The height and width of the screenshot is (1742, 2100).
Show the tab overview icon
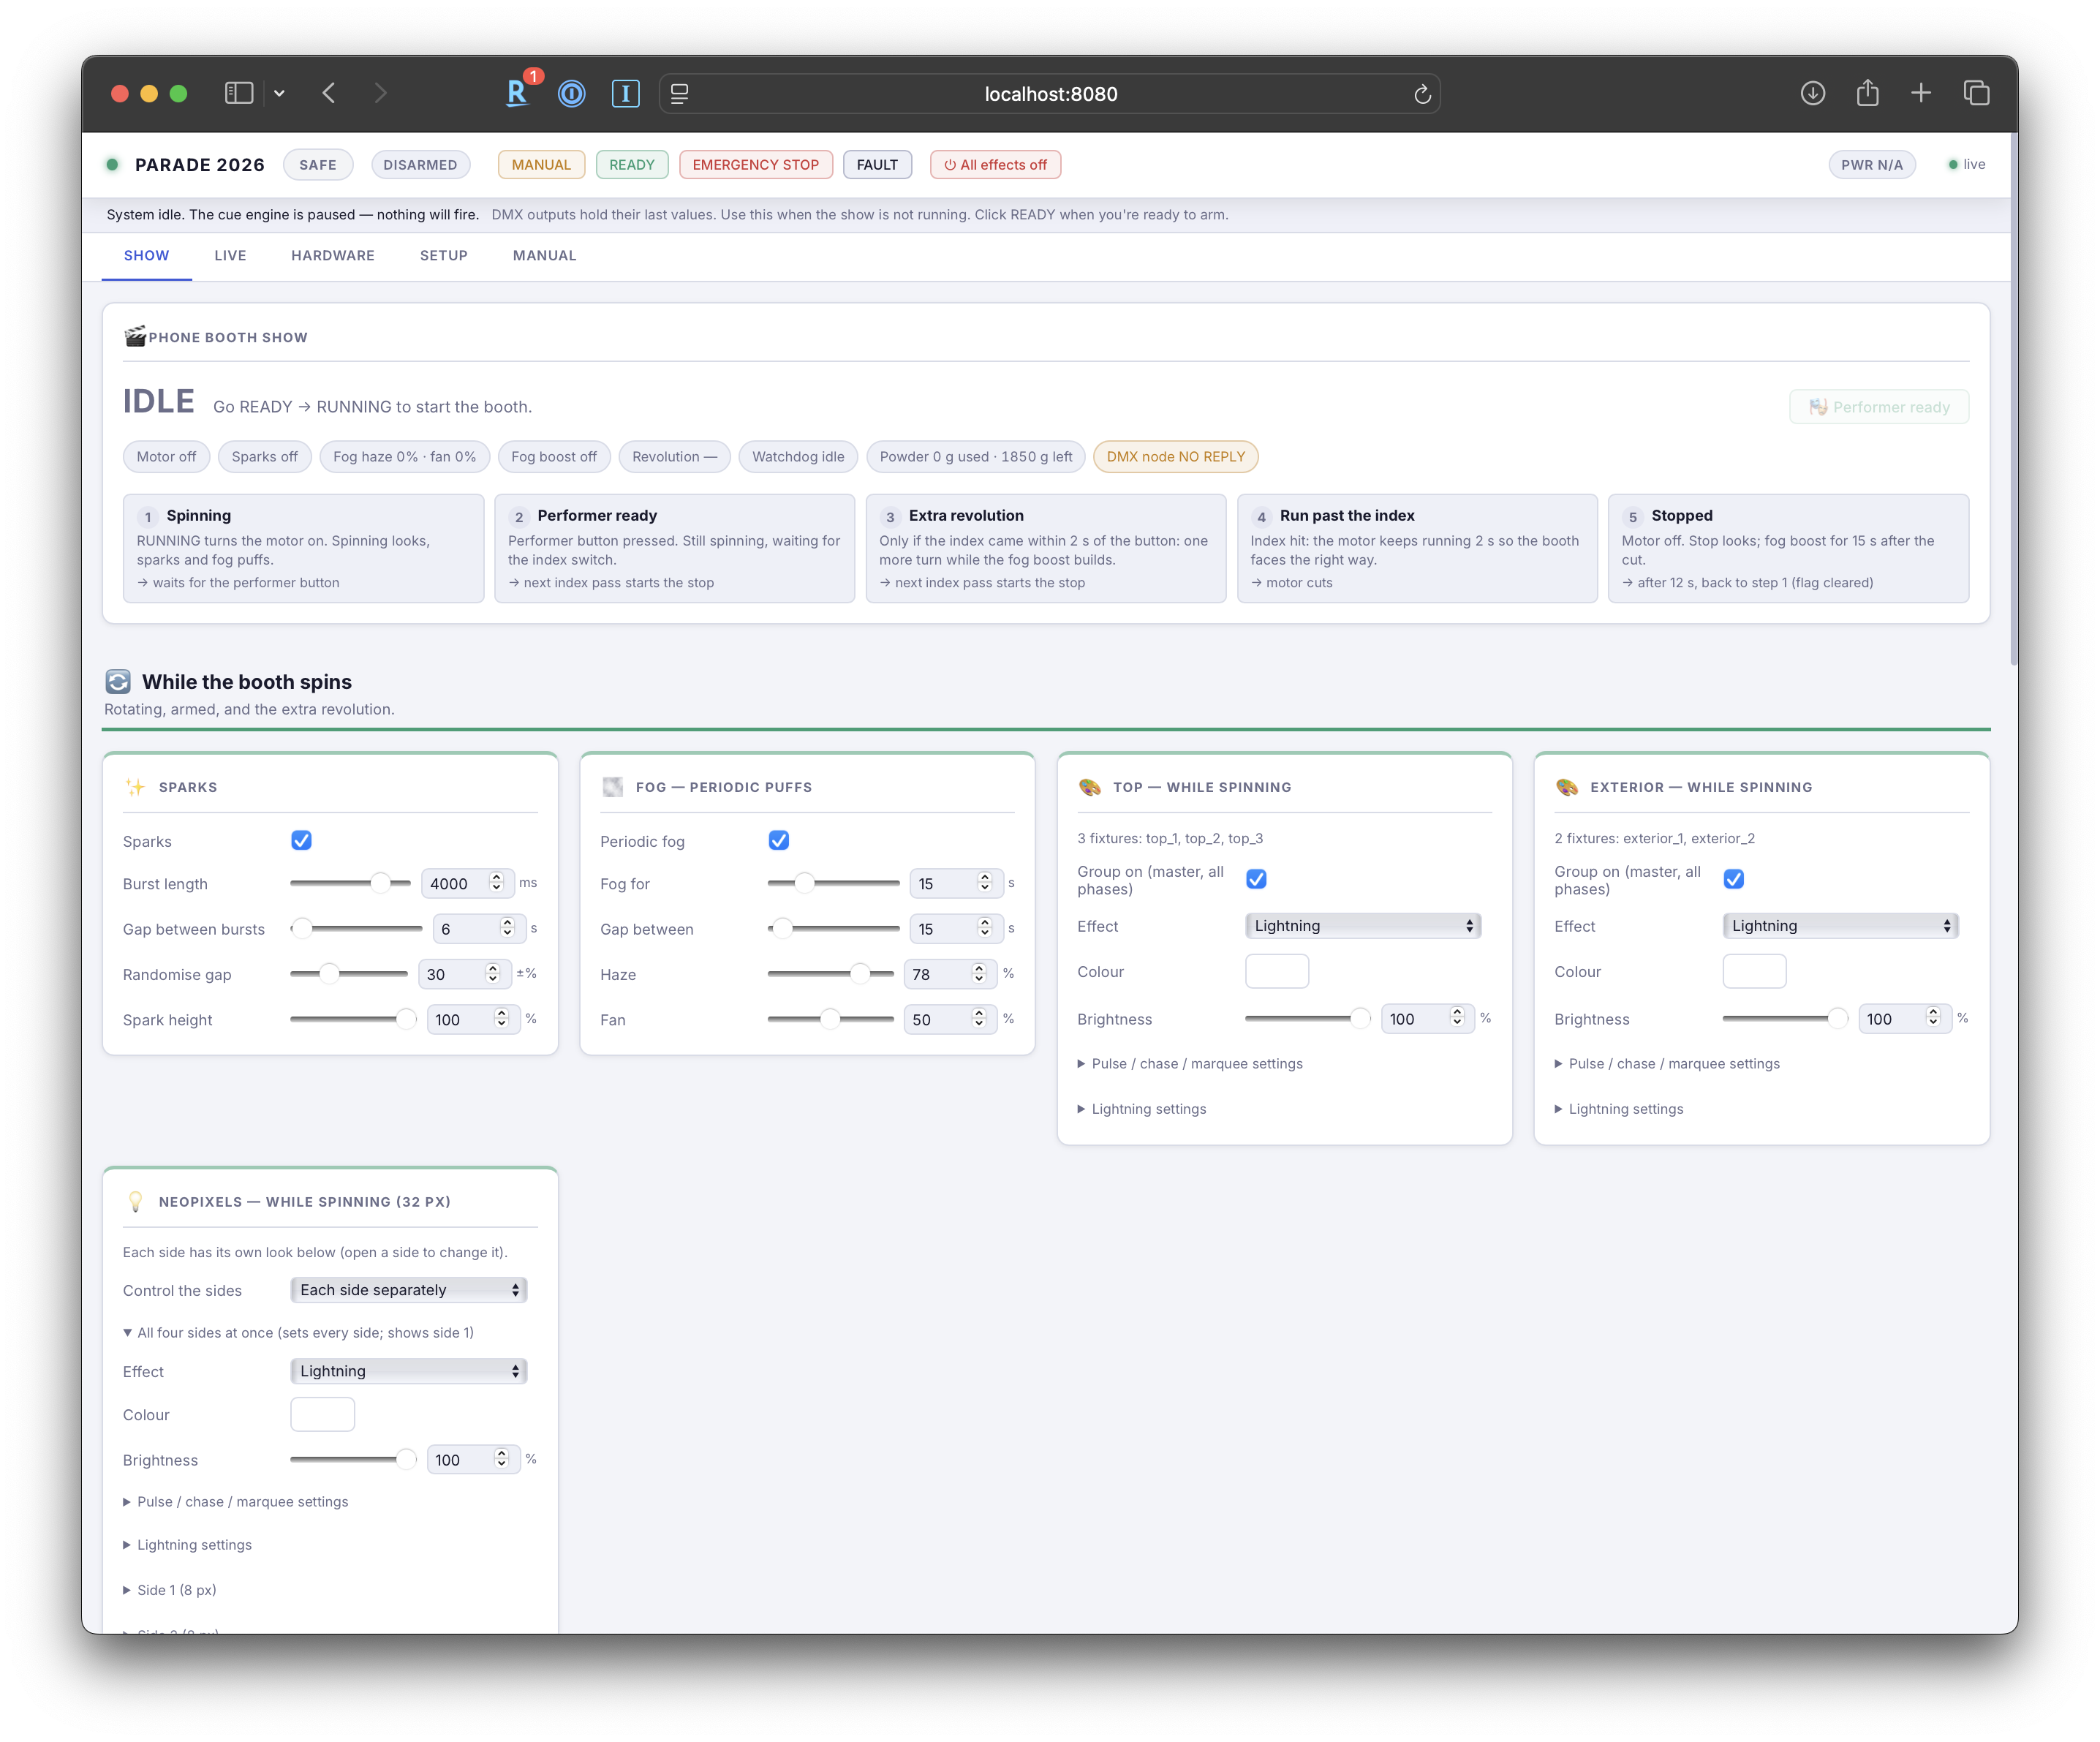pos(1976,93)
